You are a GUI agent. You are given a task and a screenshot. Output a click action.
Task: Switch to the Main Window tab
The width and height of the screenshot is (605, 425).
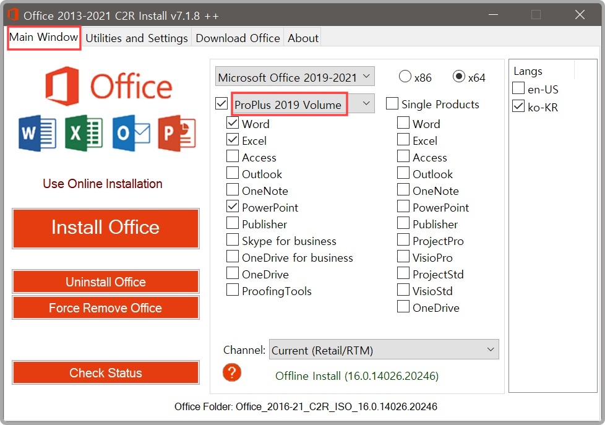[43, 37]
